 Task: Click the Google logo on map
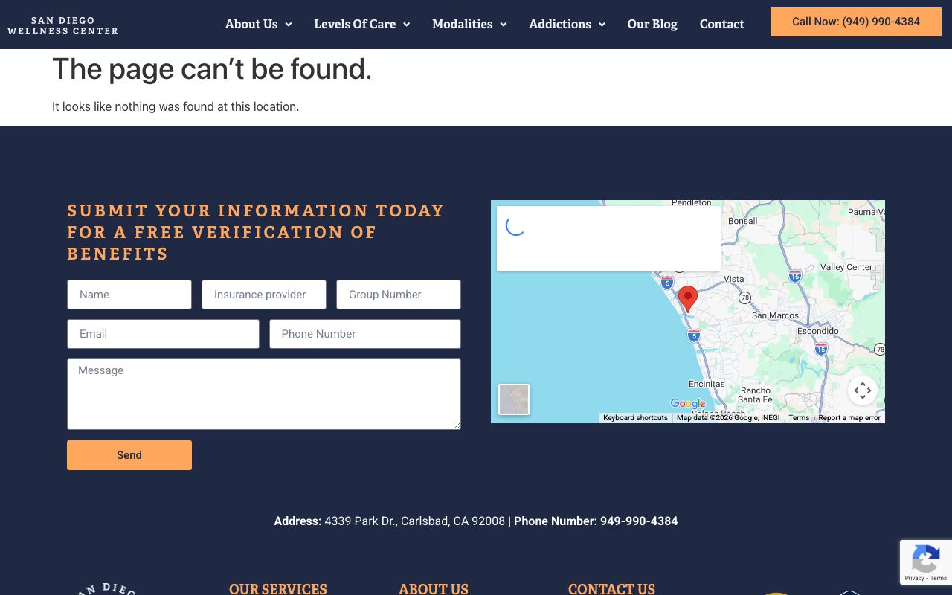687,404
